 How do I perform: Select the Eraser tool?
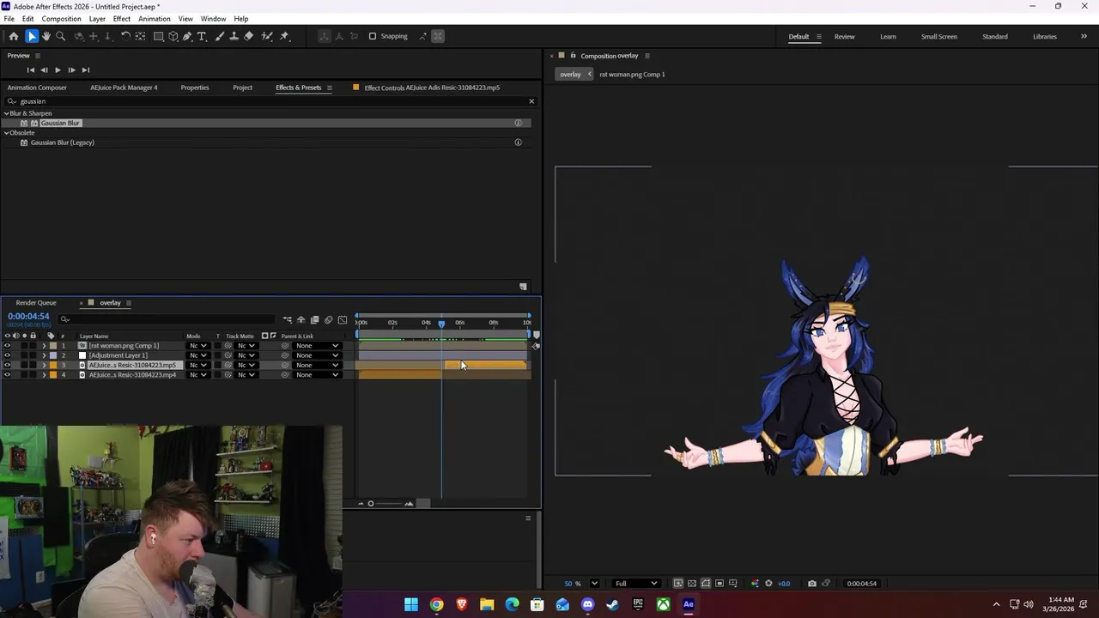tap(249, 36)
